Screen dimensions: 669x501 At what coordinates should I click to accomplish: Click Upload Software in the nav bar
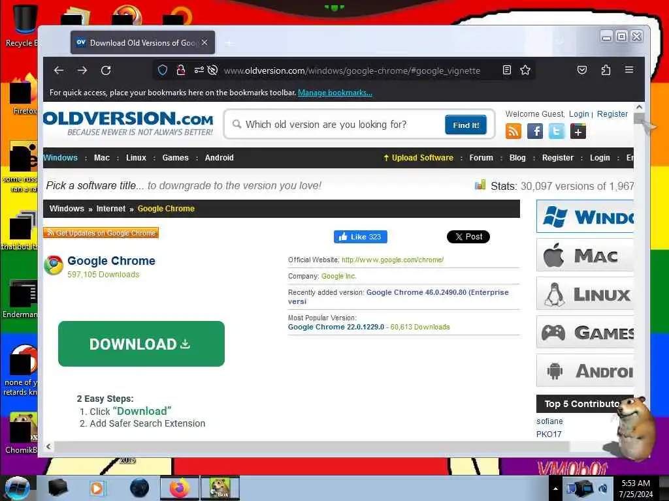pos(418,158)
